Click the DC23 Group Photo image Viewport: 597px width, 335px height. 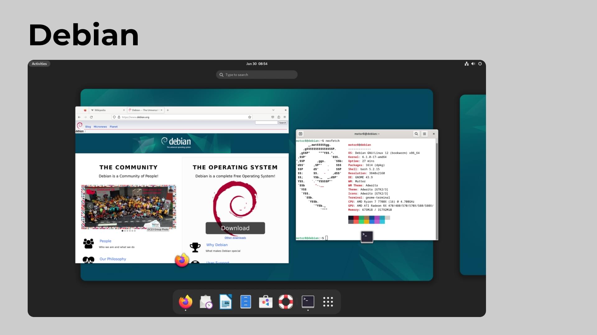(128, 207)
